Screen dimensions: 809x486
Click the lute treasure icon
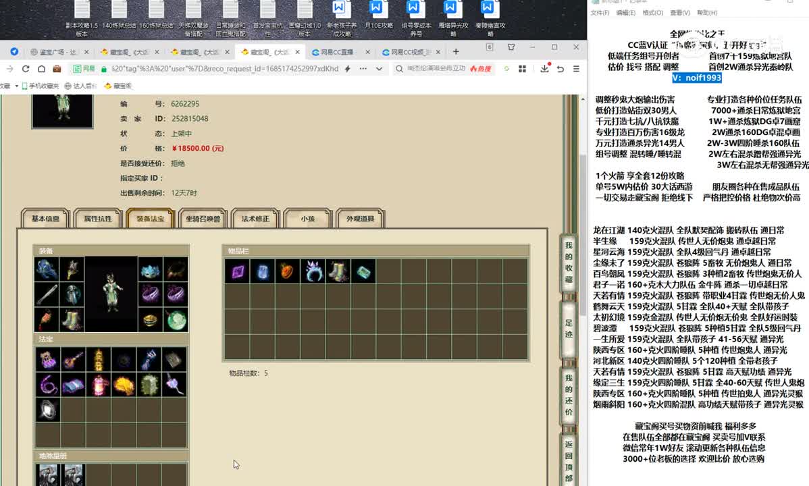coord(73,360)
